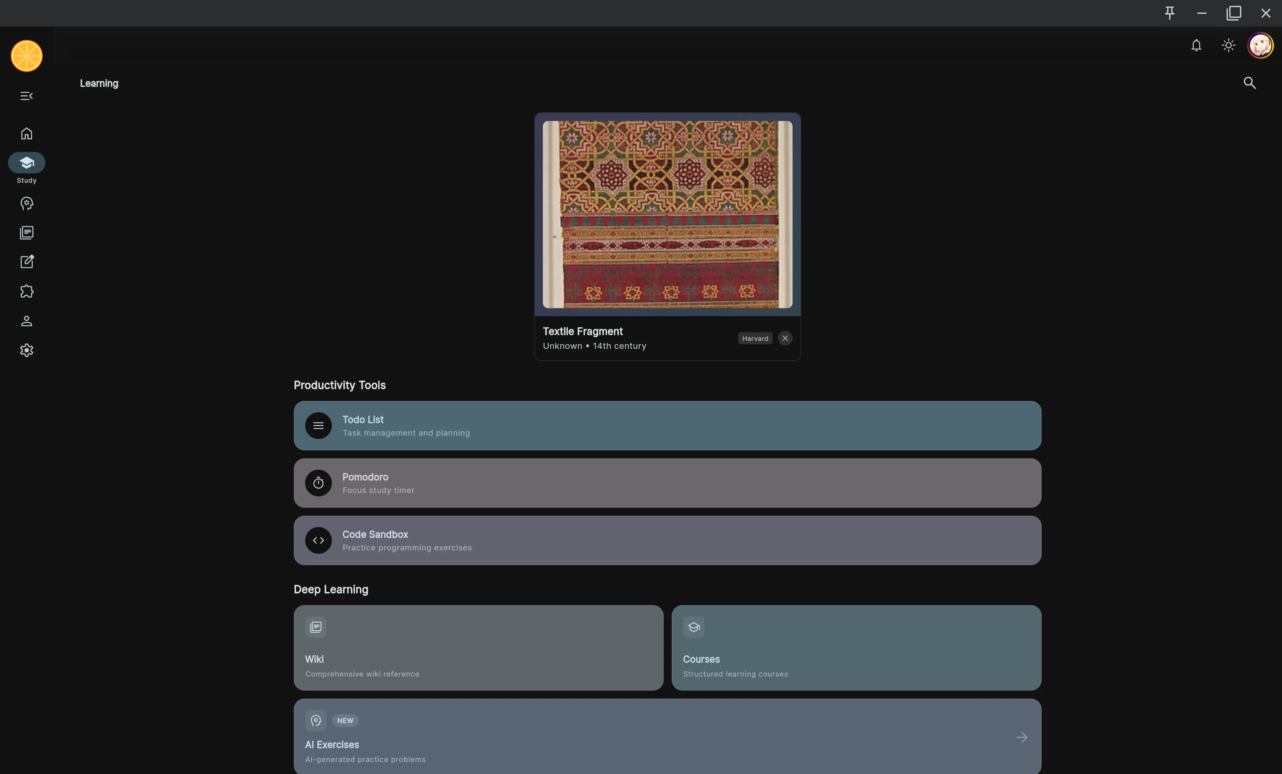Open the Settings gear at sidebar bottom
1282x774 pixels.
pyautogui.click(x=26, y=350)
